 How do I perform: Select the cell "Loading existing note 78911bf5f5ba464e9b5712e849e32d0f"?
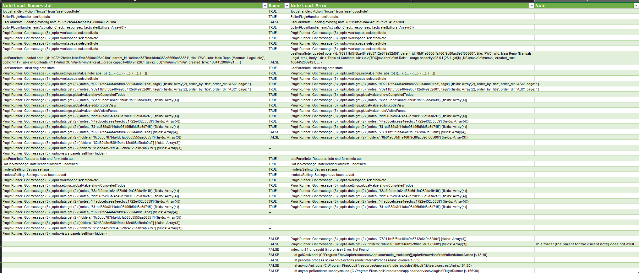pyautogui.click(x=412, y=22)
